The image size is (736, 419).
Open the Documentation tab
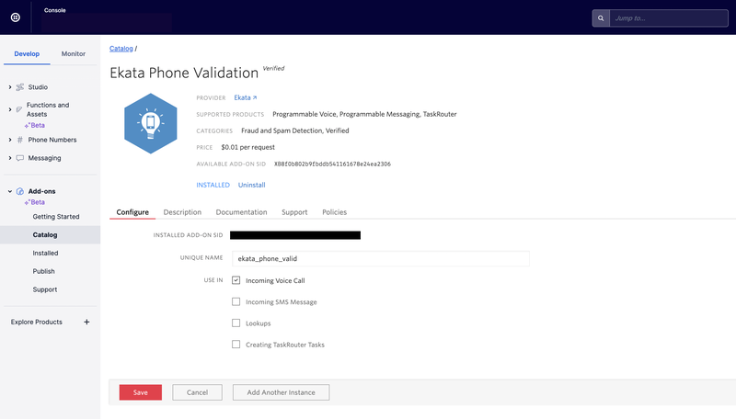[241, 212]
